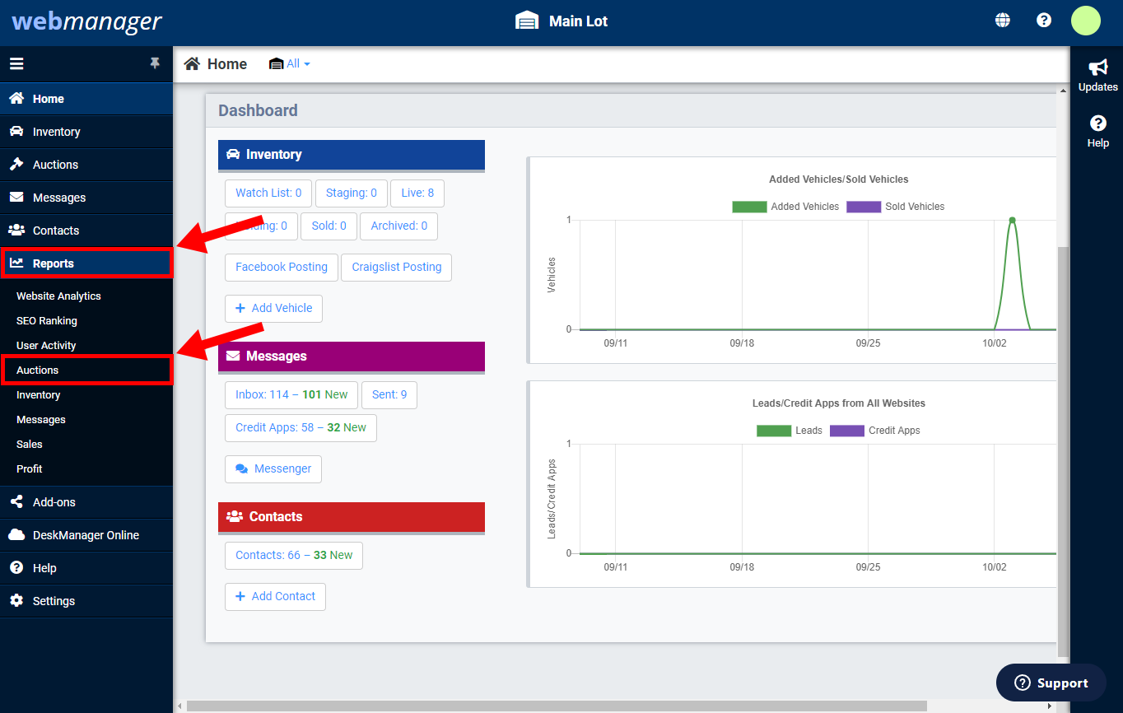Open the globe language icon
This screenshot has height=713, width=1123.
[1003, 21]
